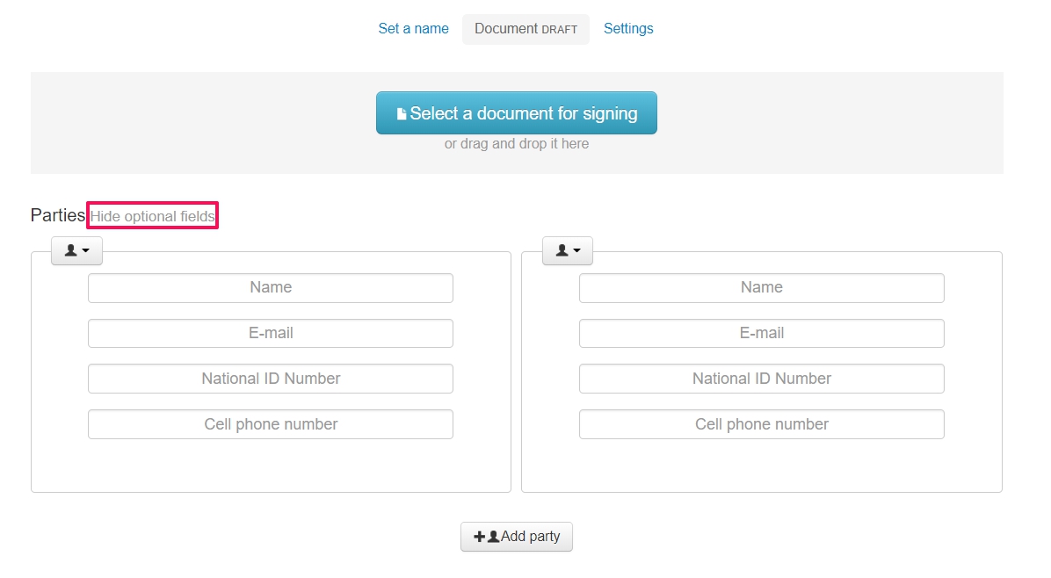Focus the second party's Name field
This screenshot has height=578, width=1051.
click(x=761, y=287)
